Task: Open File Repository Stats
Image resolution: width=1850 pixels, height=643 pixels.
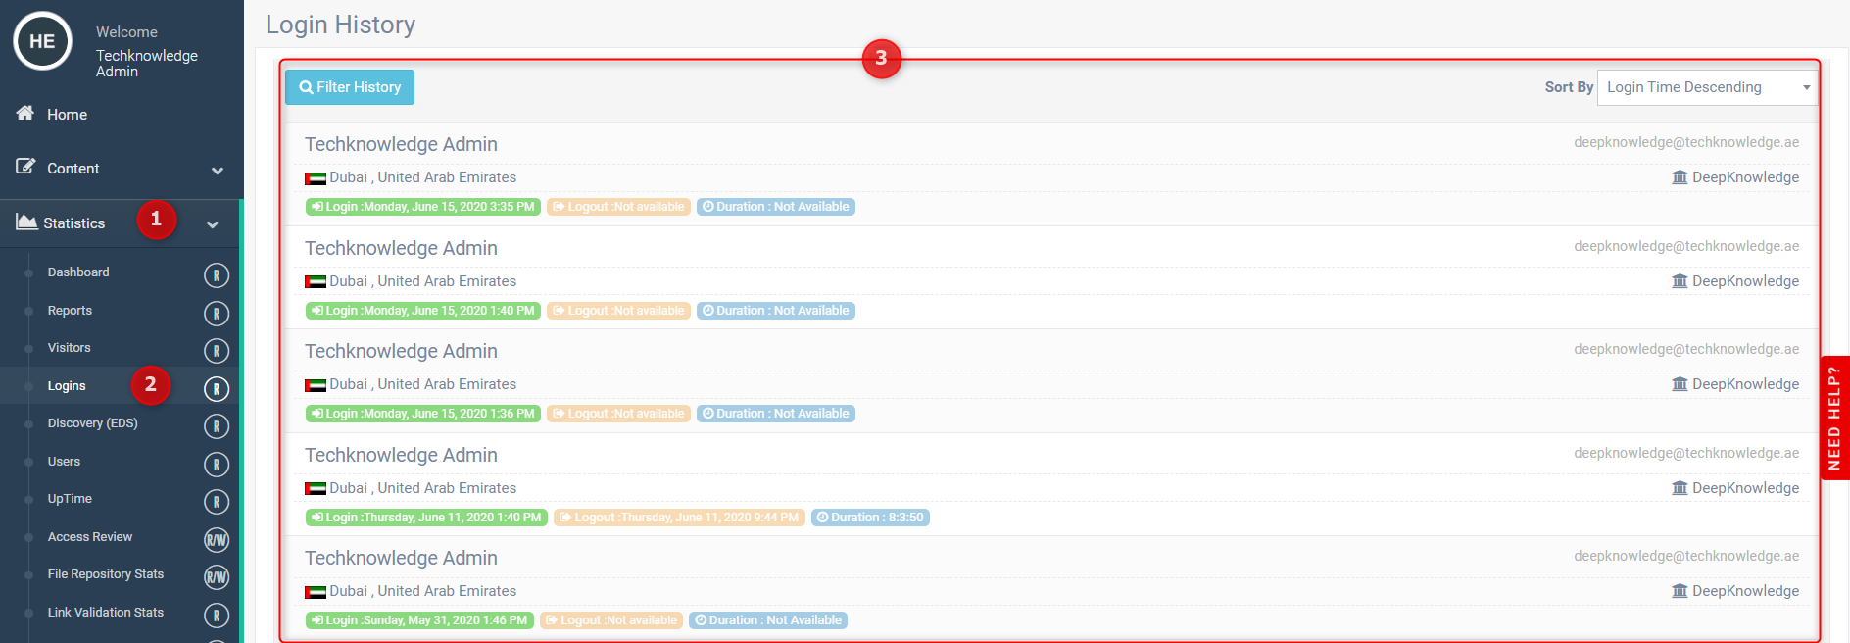Action: click(x=106, y=574)
